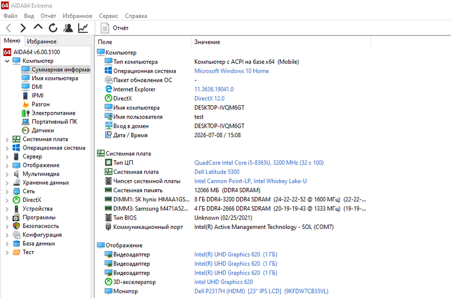
Task: Open QuadCore Intel Core i5-8365U link
Action: 259,162
